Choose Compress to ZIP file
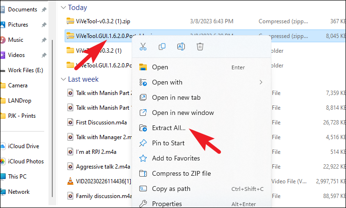Viewport: 346px width, 208px height. point(201,174)
